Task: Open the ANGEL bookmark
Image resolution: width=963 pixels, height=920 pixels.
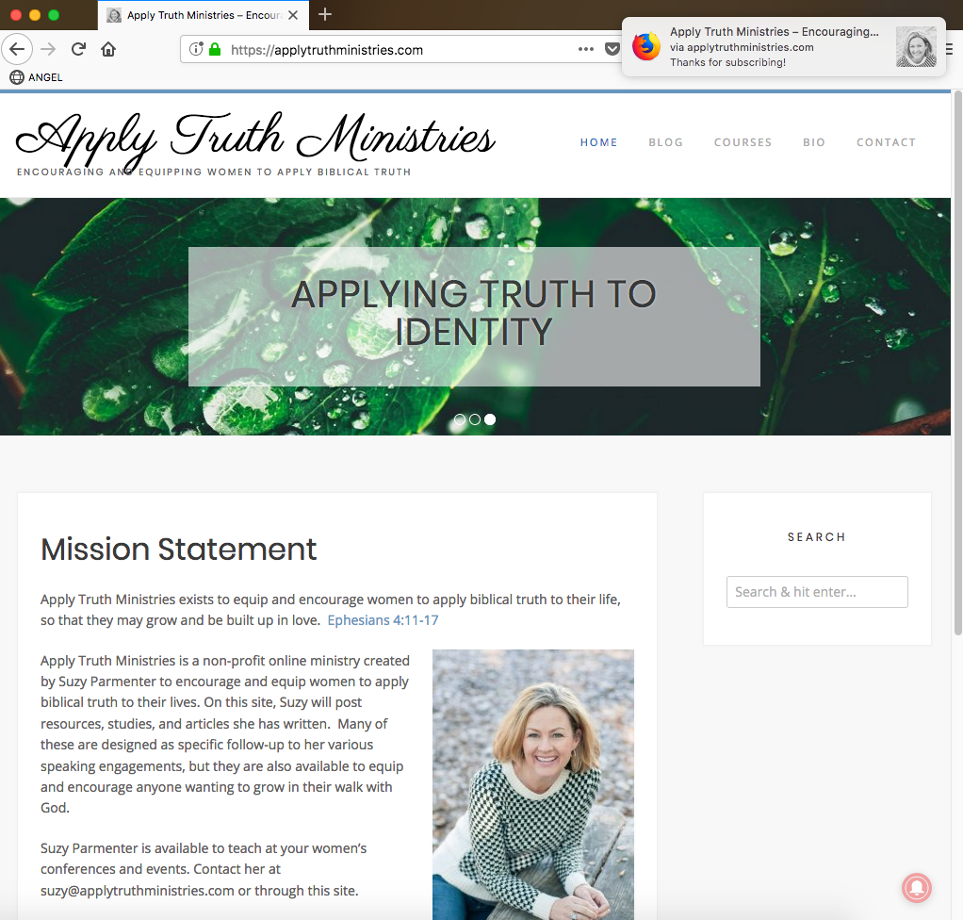Action: click(x=36, y=77)
